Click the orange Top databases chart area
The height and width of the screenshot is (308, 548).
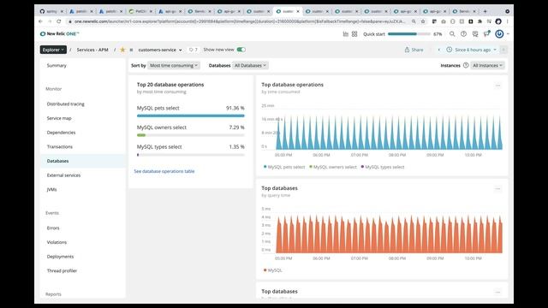[389, 234]
